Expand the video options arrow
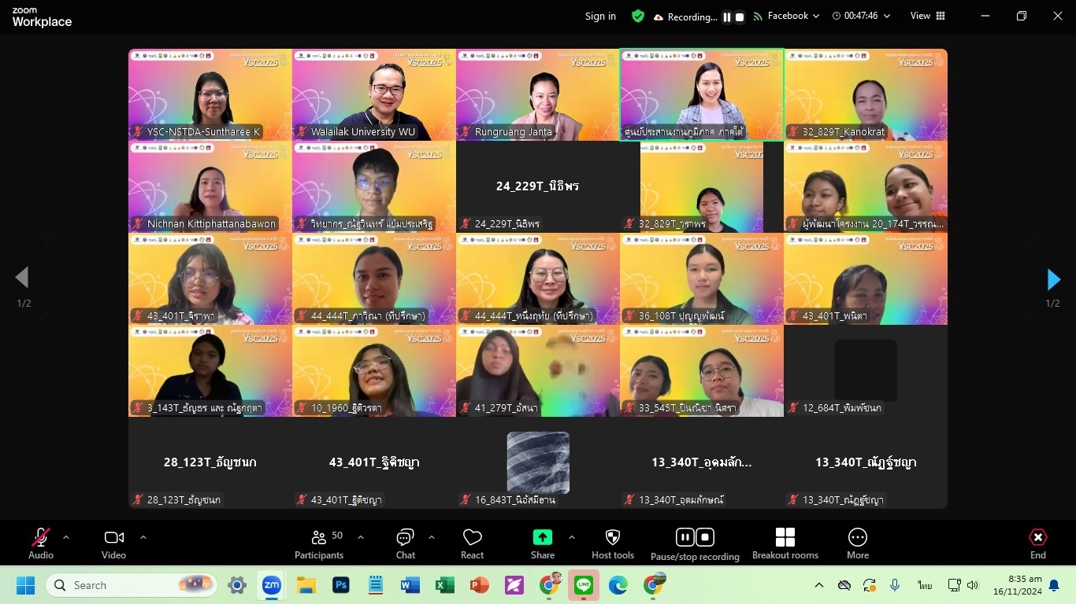 [x=143, y=537]
